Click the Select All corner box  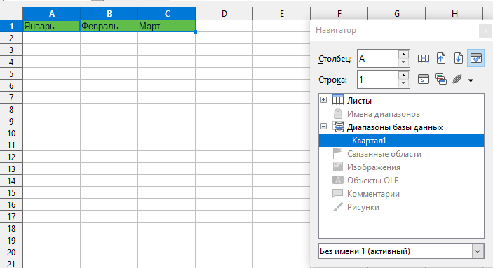coord(11,14)
